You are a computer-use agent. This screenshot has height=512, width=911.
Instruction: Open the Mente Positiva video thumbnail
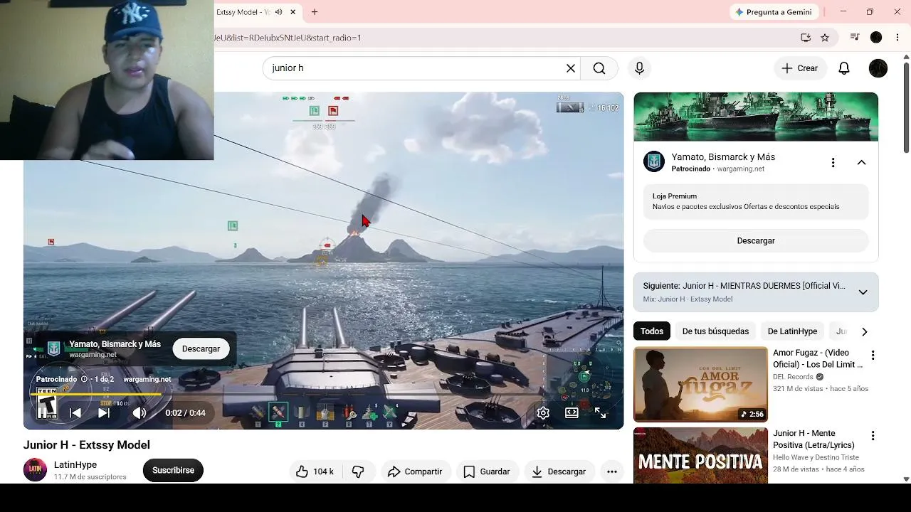(700, 456)
